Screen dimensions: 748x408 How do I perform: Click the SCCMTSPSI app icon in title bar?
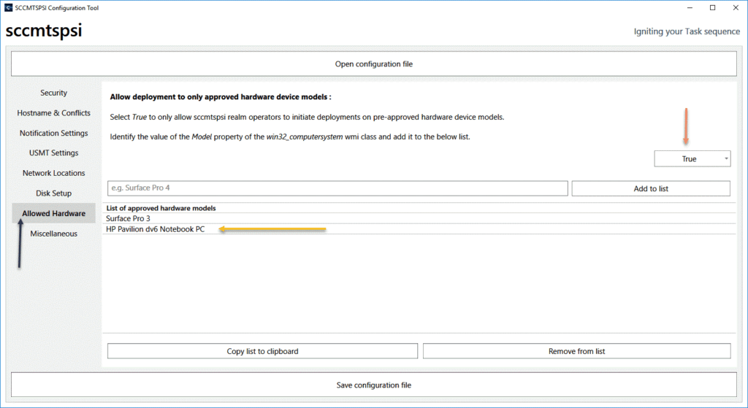pos(8,8)
